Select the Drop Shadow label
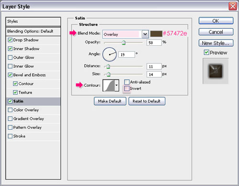 (26, 40)
